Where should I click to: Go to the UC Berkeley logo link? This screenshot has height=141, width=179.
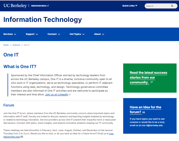pyautogui.click(x=15, y=6)
